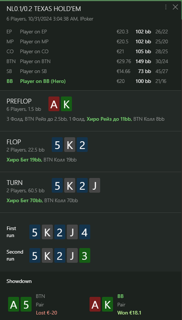This screenshot has height=320, width=182.
Task: Select the J card in the Turn row
Action: [95, 185]
